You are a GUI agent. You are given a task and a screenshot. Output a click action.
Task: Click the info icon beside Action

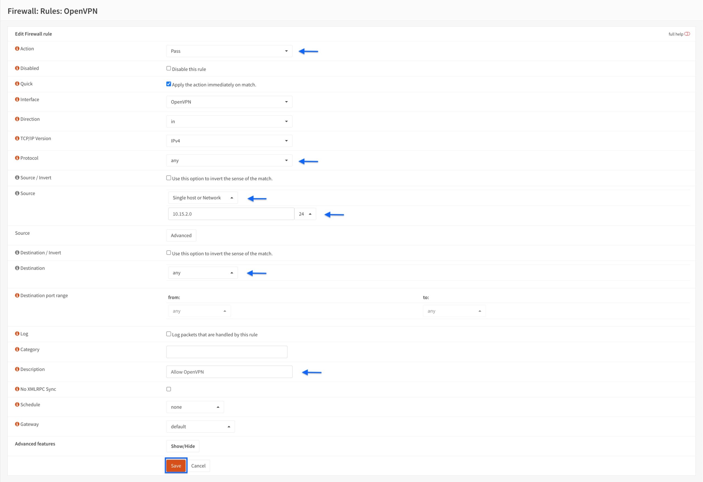pyautogui.click(x=17, y=48)
